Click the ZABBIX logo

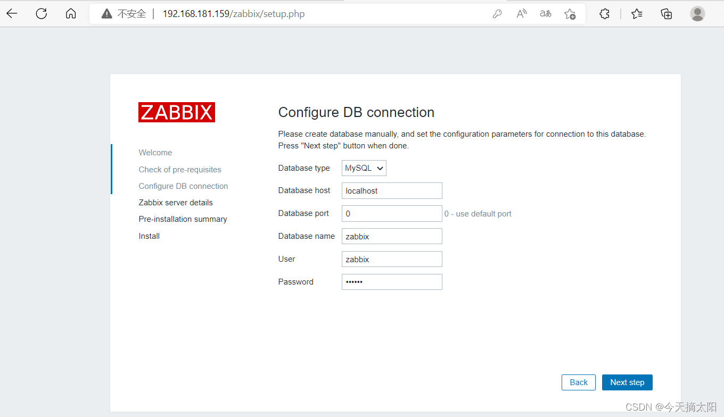point(177,112)
